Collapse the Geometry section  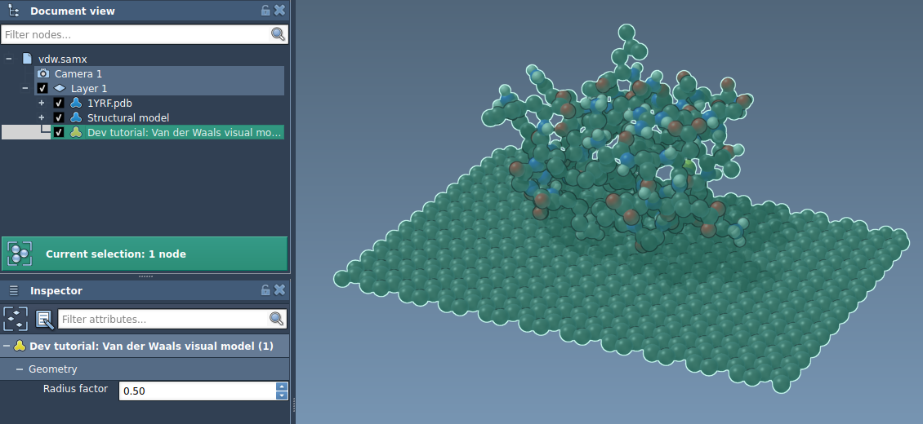tap(20, 369)
